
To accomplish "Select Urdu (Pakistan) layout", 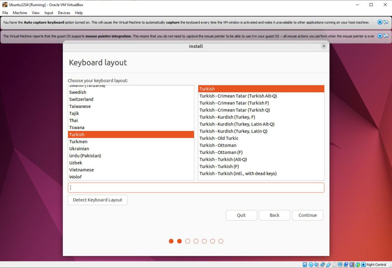I will pos(131,155).
